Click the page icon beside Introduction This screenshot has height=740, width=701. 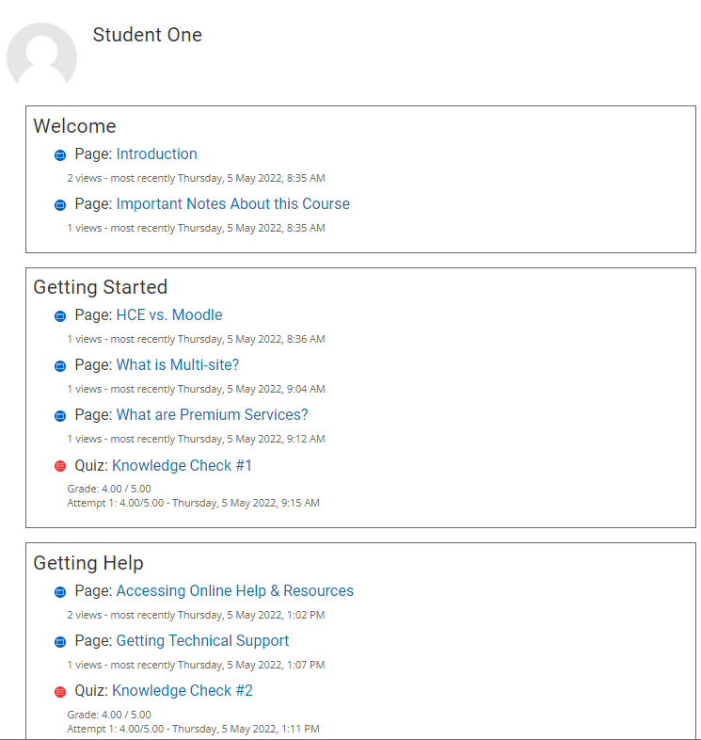60,155
